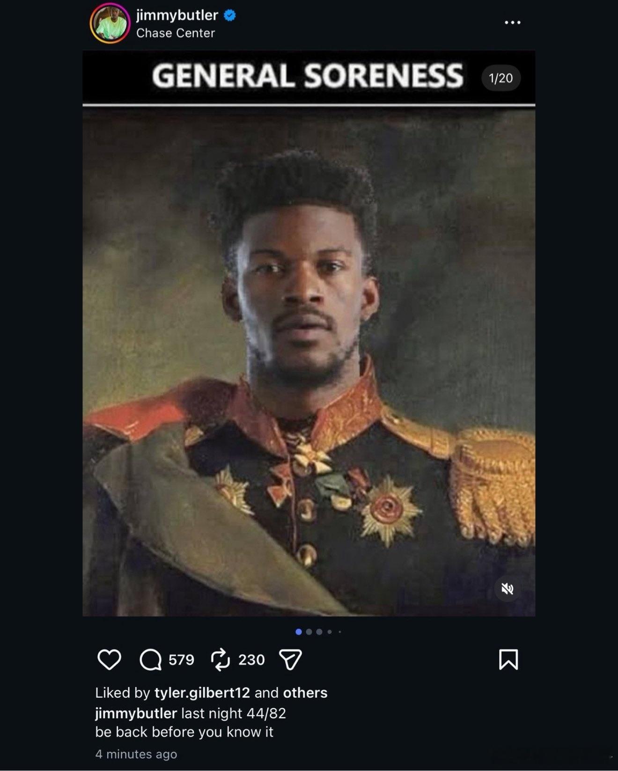View jimmybutler's story via profile picture
This screenshot has height=771, width=618.
tap(110, 23)
